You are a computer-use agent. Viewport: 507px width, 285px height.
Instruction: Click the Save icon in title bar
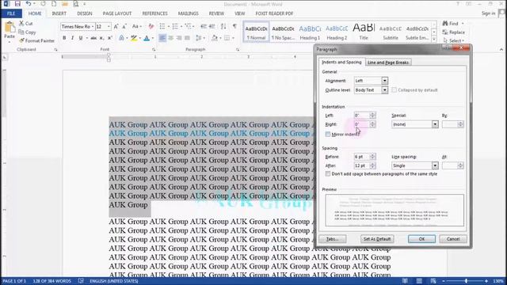click(17, 4)
